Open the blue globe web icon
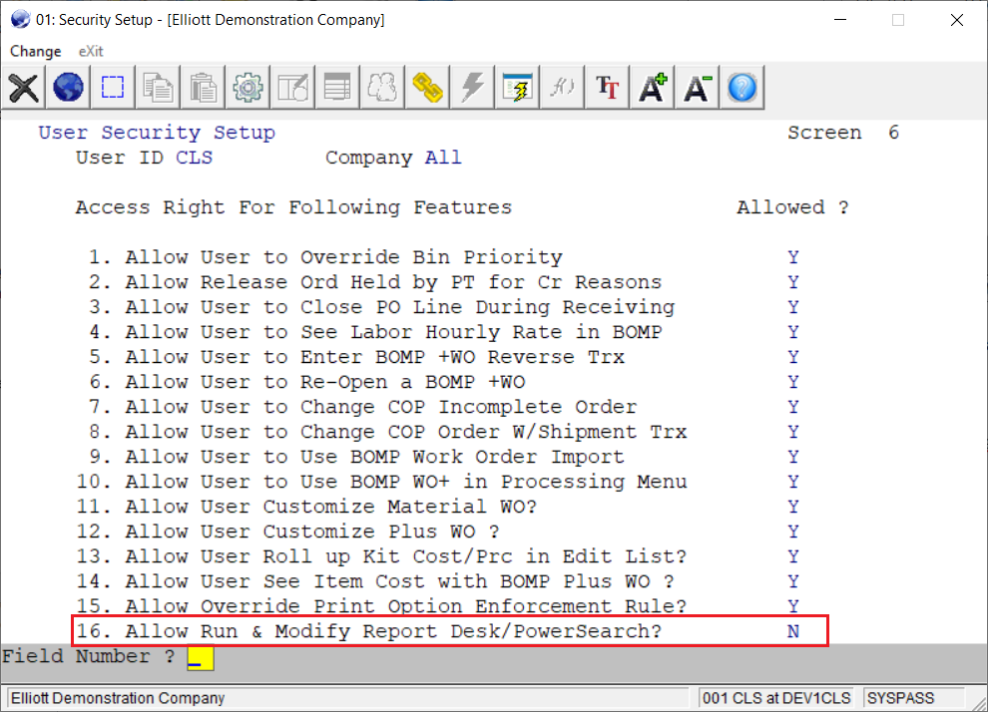Image resolution: width=988 pixels, height=712 pixels. (x=68, y=88)
